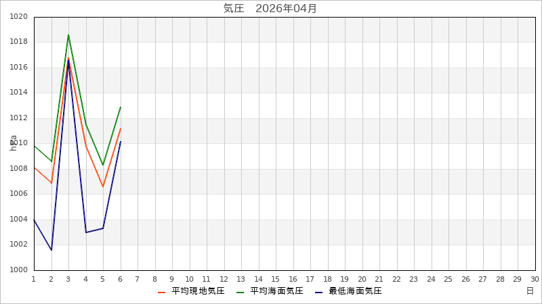Image resolution: width=542 pixels, height=304 pixels.
Task: Click the chart title 気圧 2026年04月
Action: click(x=270, y=8)
